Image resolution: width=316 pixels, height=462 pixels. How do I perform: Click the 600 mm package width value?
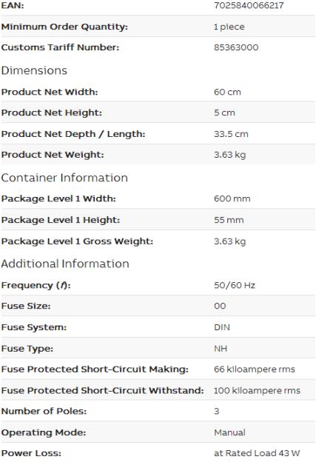232,198
